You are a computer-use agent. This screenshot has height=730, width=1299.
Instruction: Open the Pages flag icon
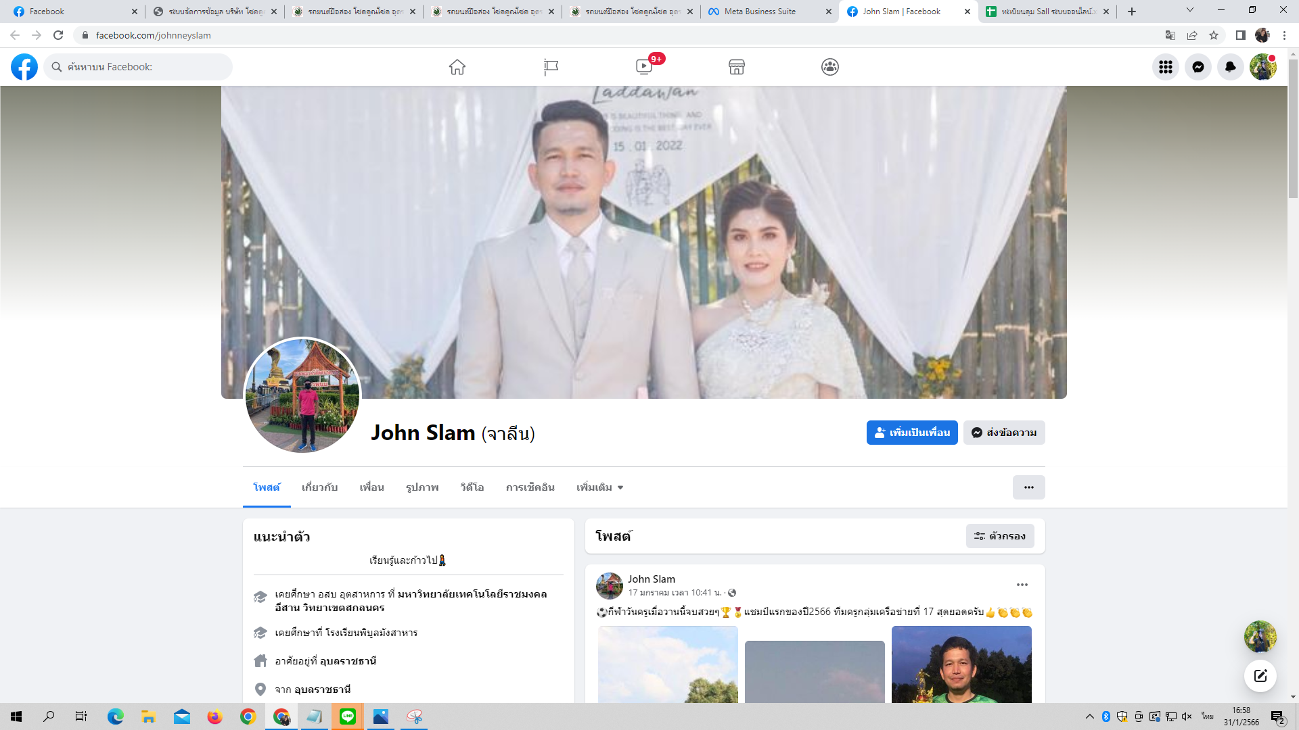[551, 67]
